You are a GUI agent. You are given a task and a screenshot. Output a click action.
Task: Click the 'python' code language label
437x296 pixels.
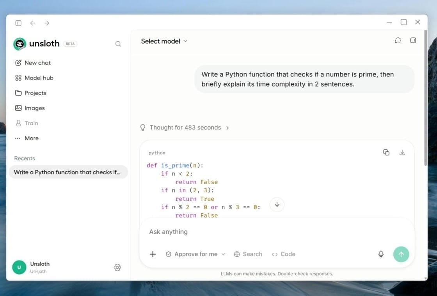click(x=156, y=152)
